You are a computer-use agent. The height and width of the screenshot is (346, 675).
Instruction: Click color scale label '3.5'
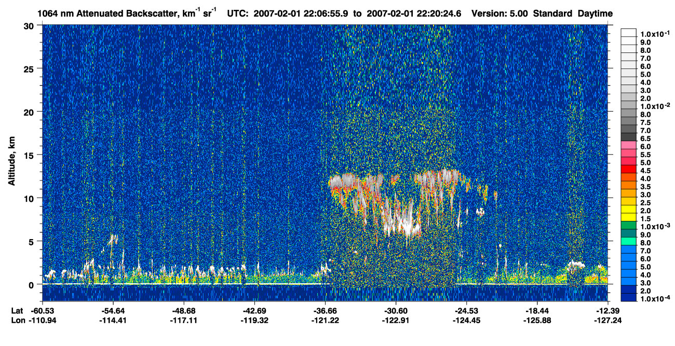[645, 187]
